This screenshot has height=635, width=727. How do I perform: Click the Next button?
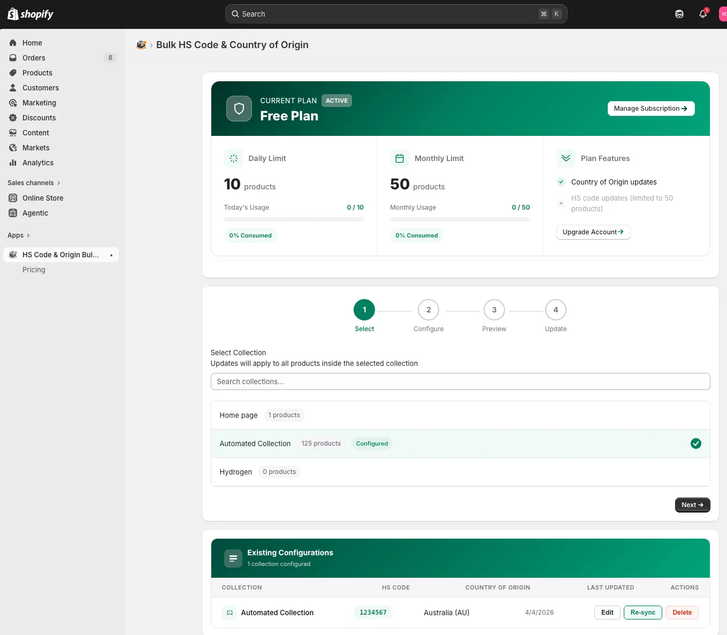click(692, 505)
